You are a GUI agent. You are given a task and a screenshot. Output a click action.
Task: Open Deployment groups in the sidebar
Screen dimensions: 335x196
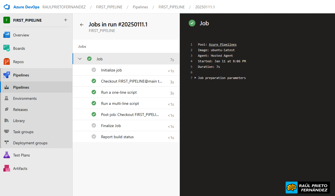coord(30,143)
